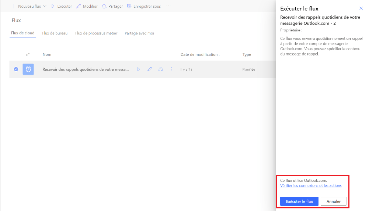Close the Exécuter le flux panel

click(361, 8)
